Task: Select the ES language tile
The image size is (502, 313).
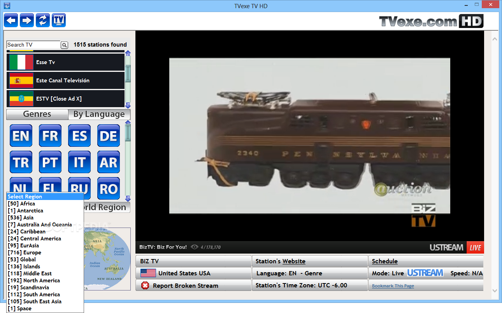Action: click(79, 136)
